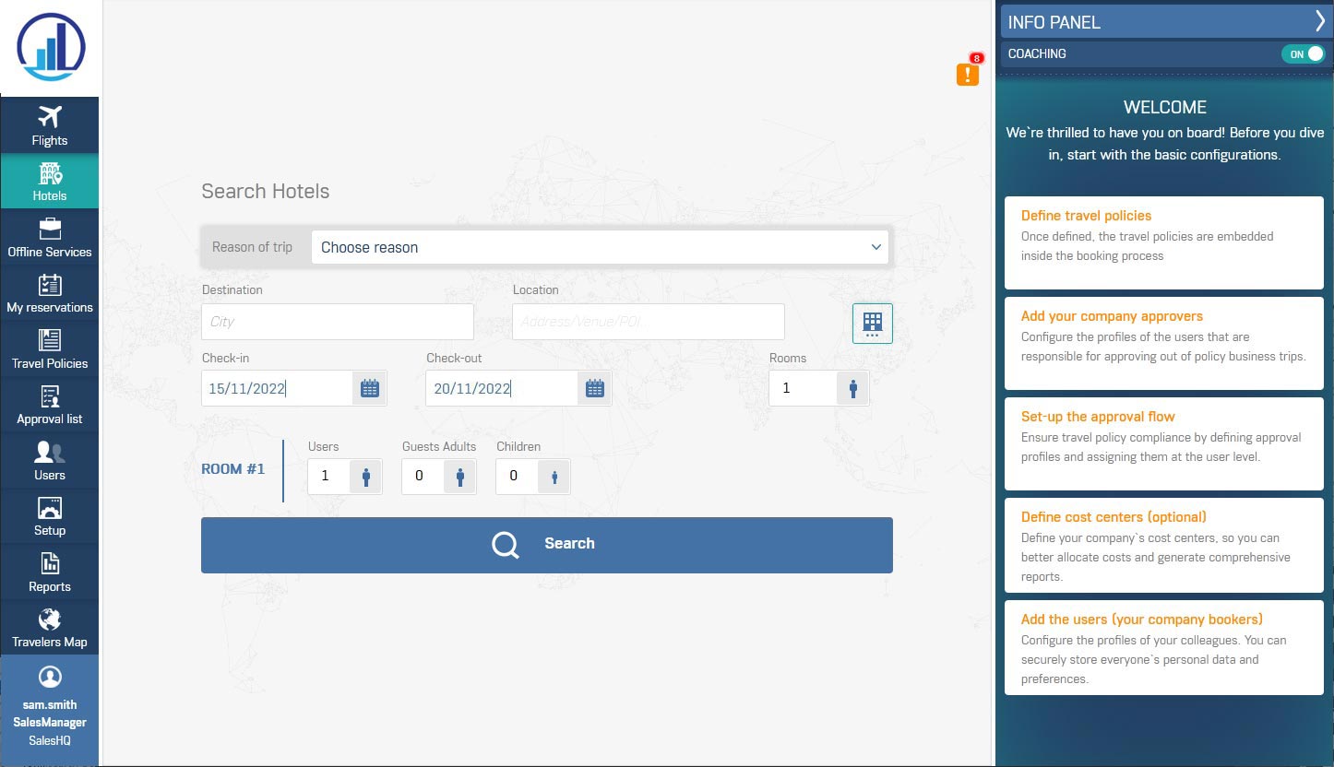Expand the Reason of trip dropdown
1334x767 pixels.
coord(600,247)
